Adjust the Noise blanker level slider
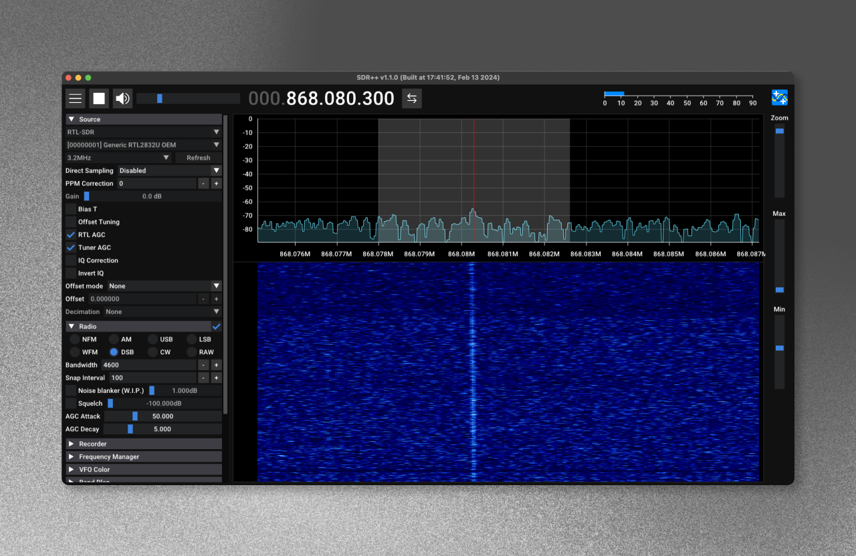This screenshot has height=556, width=856. (185, 390)
